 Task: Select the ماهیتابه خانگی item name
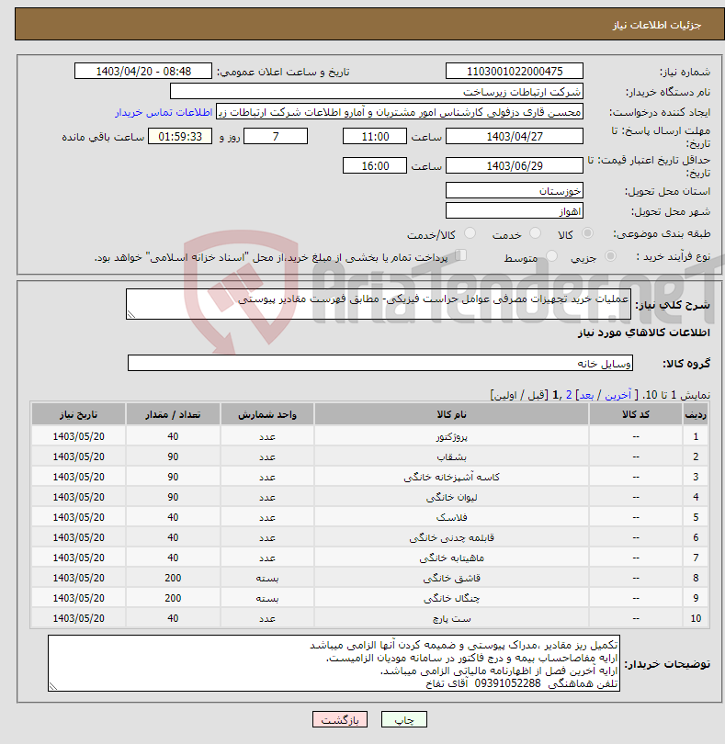pyautogui.click(x=451, y=558)
